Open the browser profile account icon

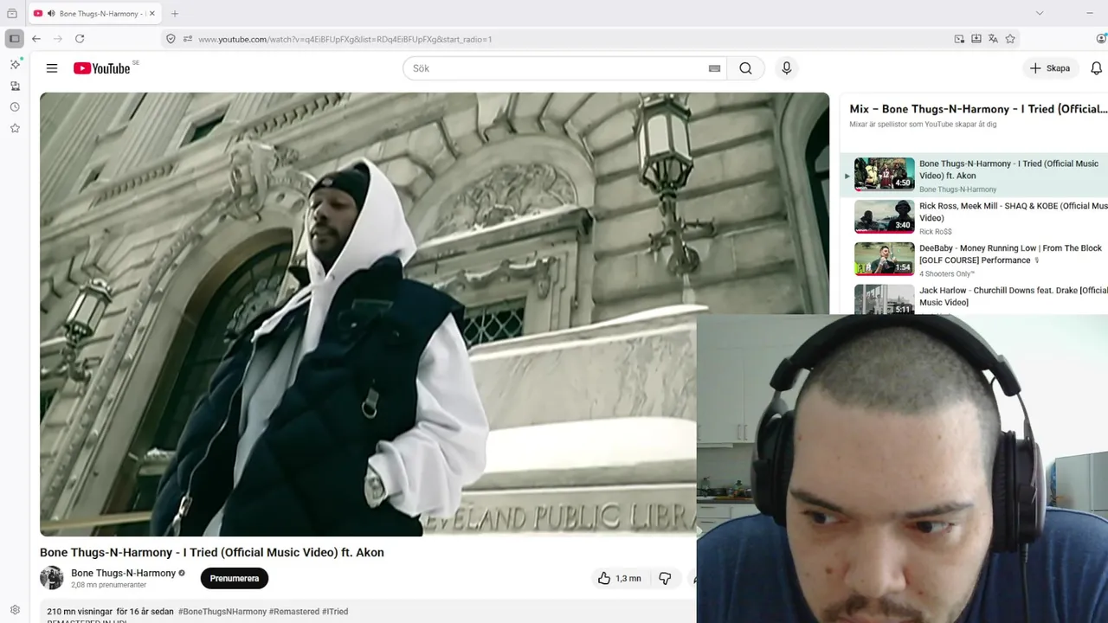[1102, 39]
